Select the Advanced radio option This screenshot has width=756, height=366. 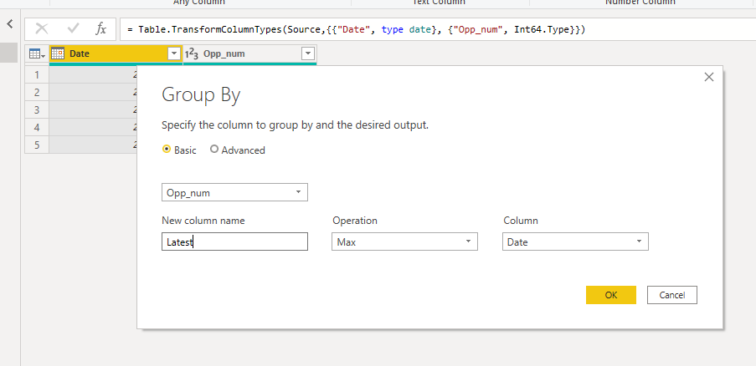coord(238,150)
